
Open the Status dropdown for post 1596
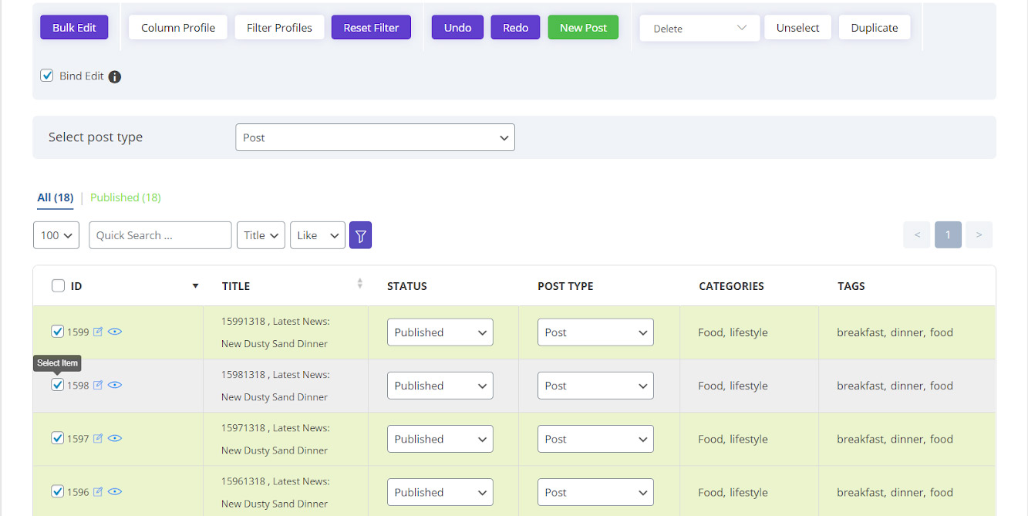[440, 492]
